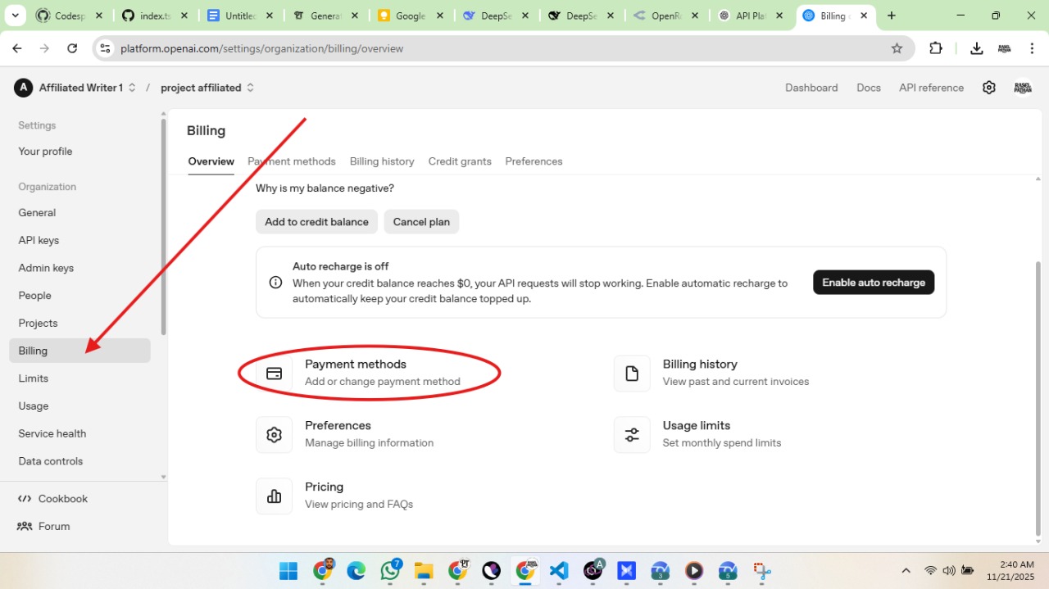Bookmark this page with star icon
Image resolution: width=1049 pixels, height=589 pixels.
897,48
